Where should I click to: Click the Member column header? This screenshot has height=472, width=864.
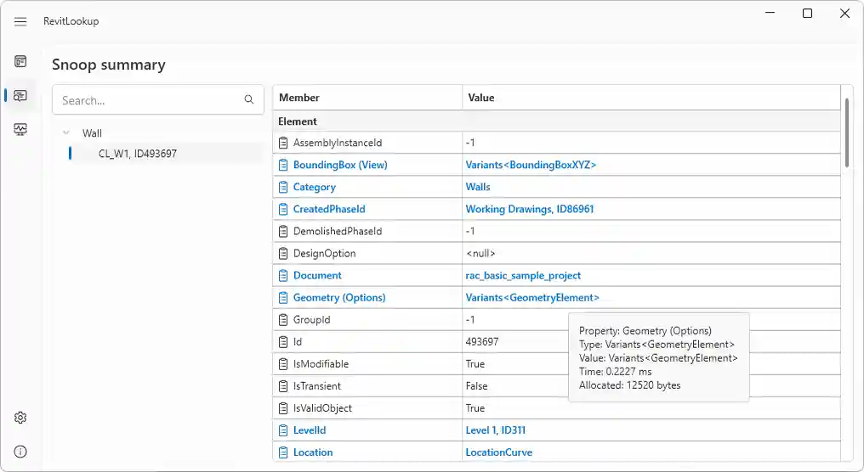(x=299, y=98)
